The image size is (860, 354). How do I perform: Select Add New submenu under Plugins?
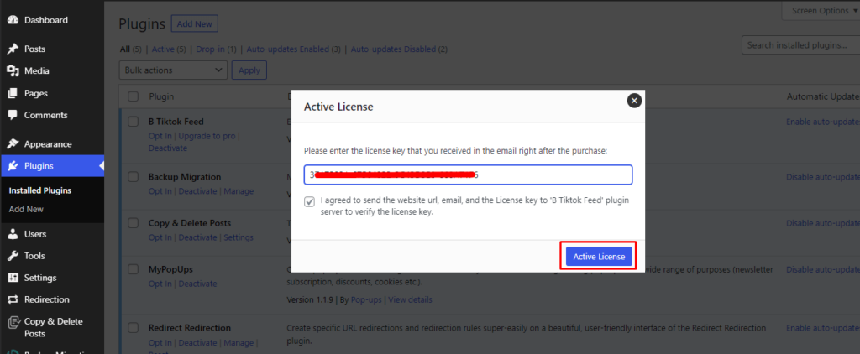pos(26,210)
